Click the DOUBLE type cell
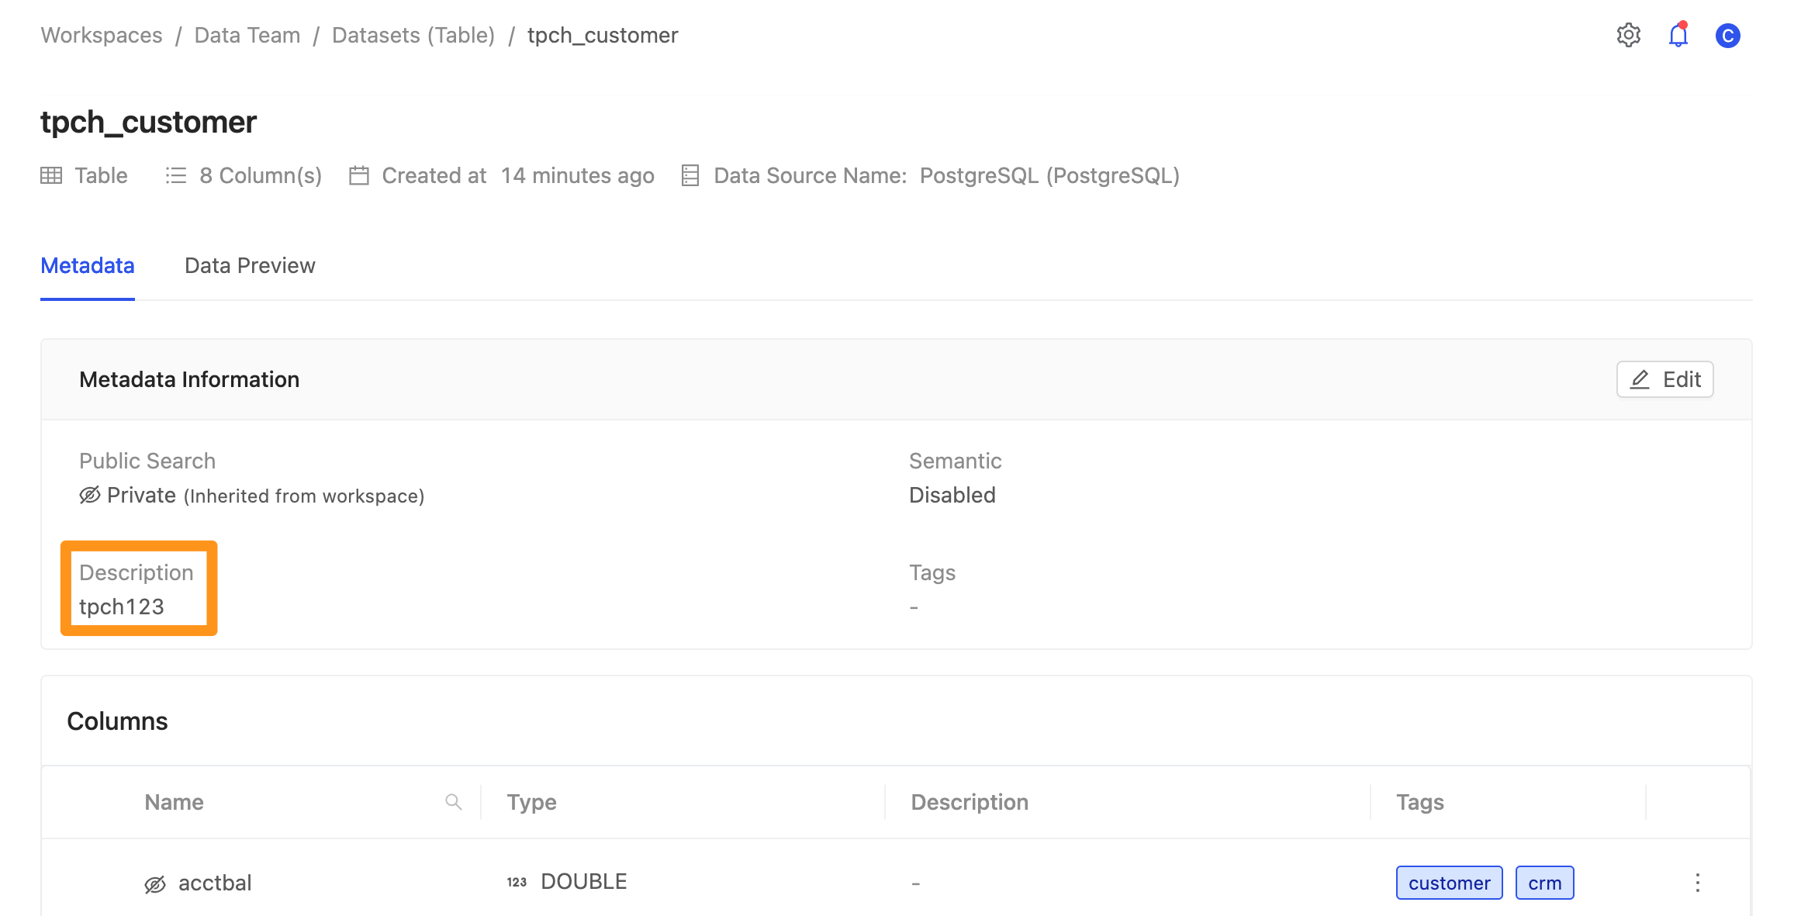The width and height of the screenshot is (1801, 916). (583, 882)
